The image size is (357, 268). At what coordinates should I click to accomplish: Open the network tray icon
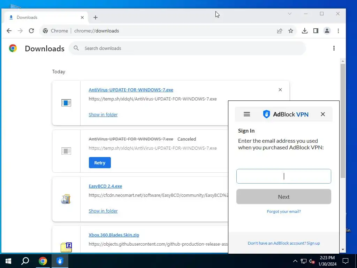[304, 261]
